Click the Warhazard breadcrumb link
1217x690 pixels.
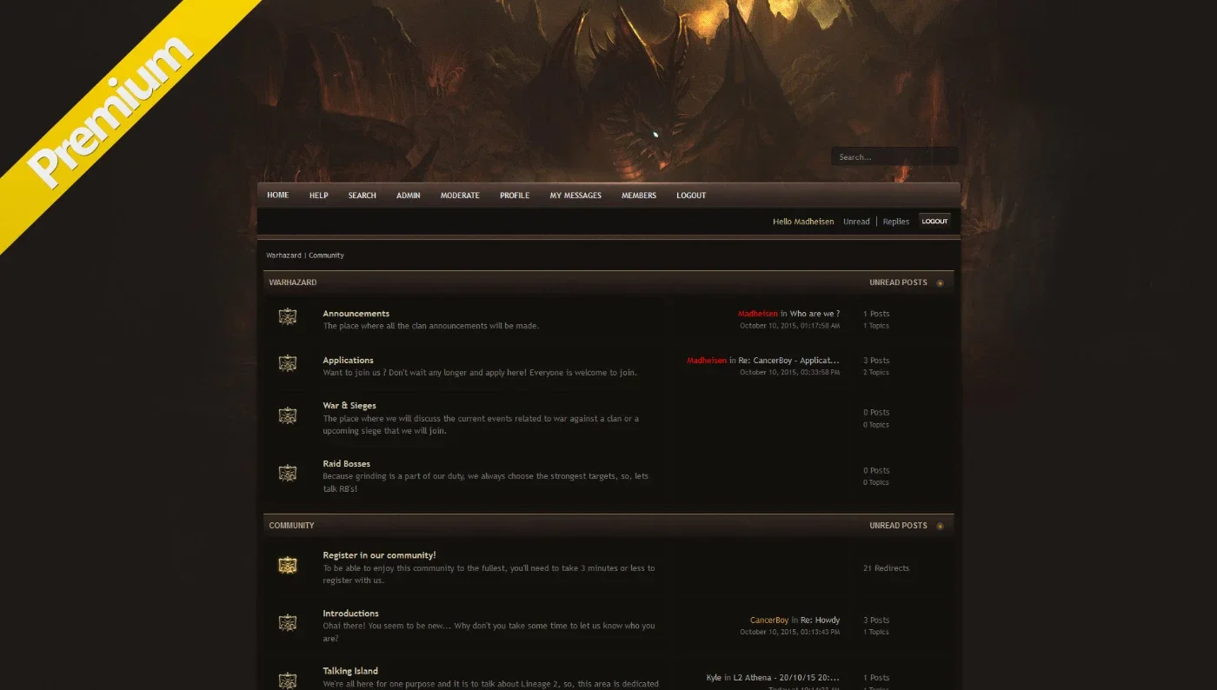click(x=283, y=255)
